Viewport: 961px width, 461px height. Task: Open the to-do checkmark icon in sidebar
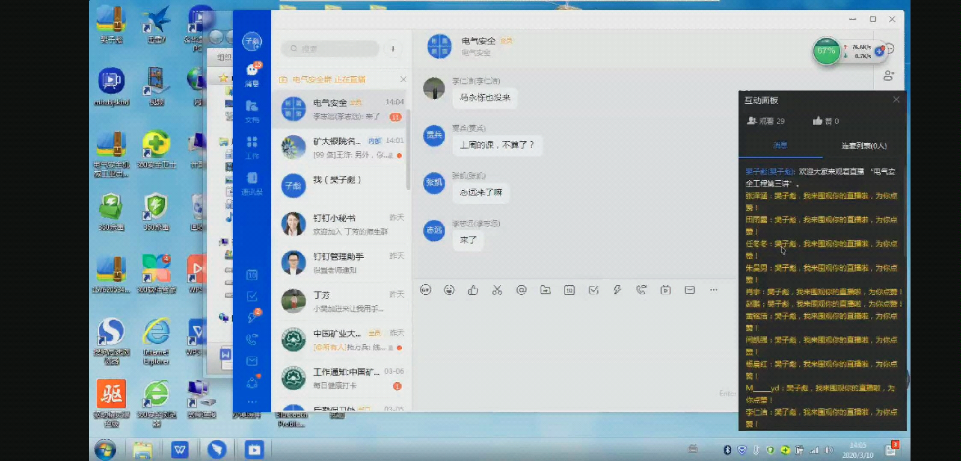(x=252, y=296)
